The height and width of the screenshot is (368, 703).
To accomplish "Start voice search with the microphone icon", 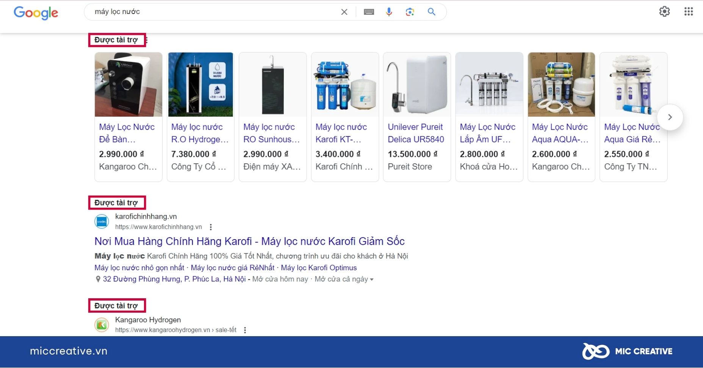I will (x=389, y=12).
